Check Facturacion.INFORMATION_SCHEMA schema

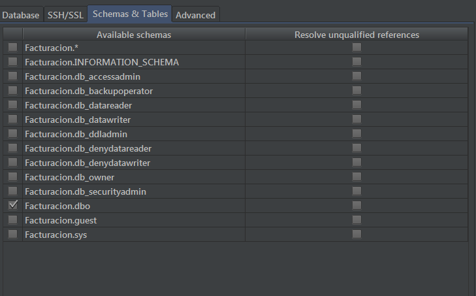click(12, 61)
